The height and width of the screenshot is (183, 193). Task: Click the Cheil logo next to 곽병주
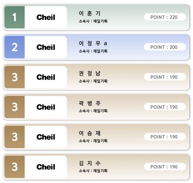pyautogui.click(x=46, y=107)
